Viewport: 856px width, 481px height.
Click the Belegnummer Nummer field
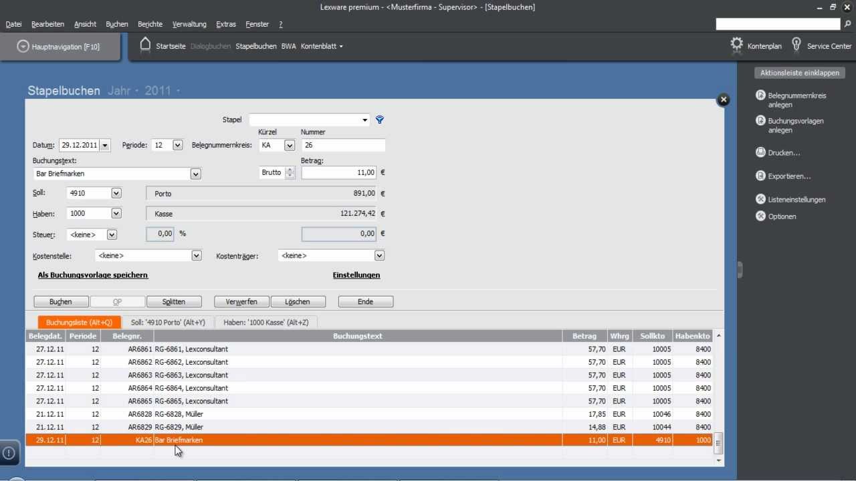coord(343,145)
